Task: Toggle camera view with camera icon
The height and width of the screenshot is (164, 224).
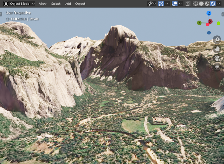Action: coord(217,58)
